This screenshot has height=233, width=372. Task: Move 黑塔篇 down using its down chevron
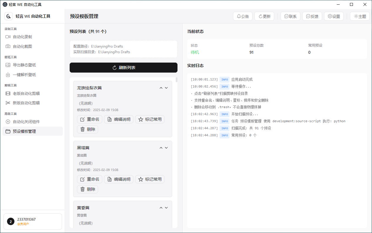(166, 147)
